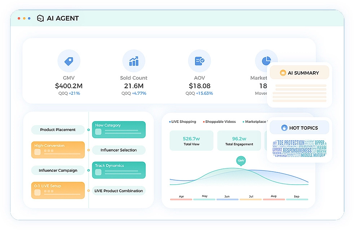Click the Hot Topics word cloud

pos(299,148)
